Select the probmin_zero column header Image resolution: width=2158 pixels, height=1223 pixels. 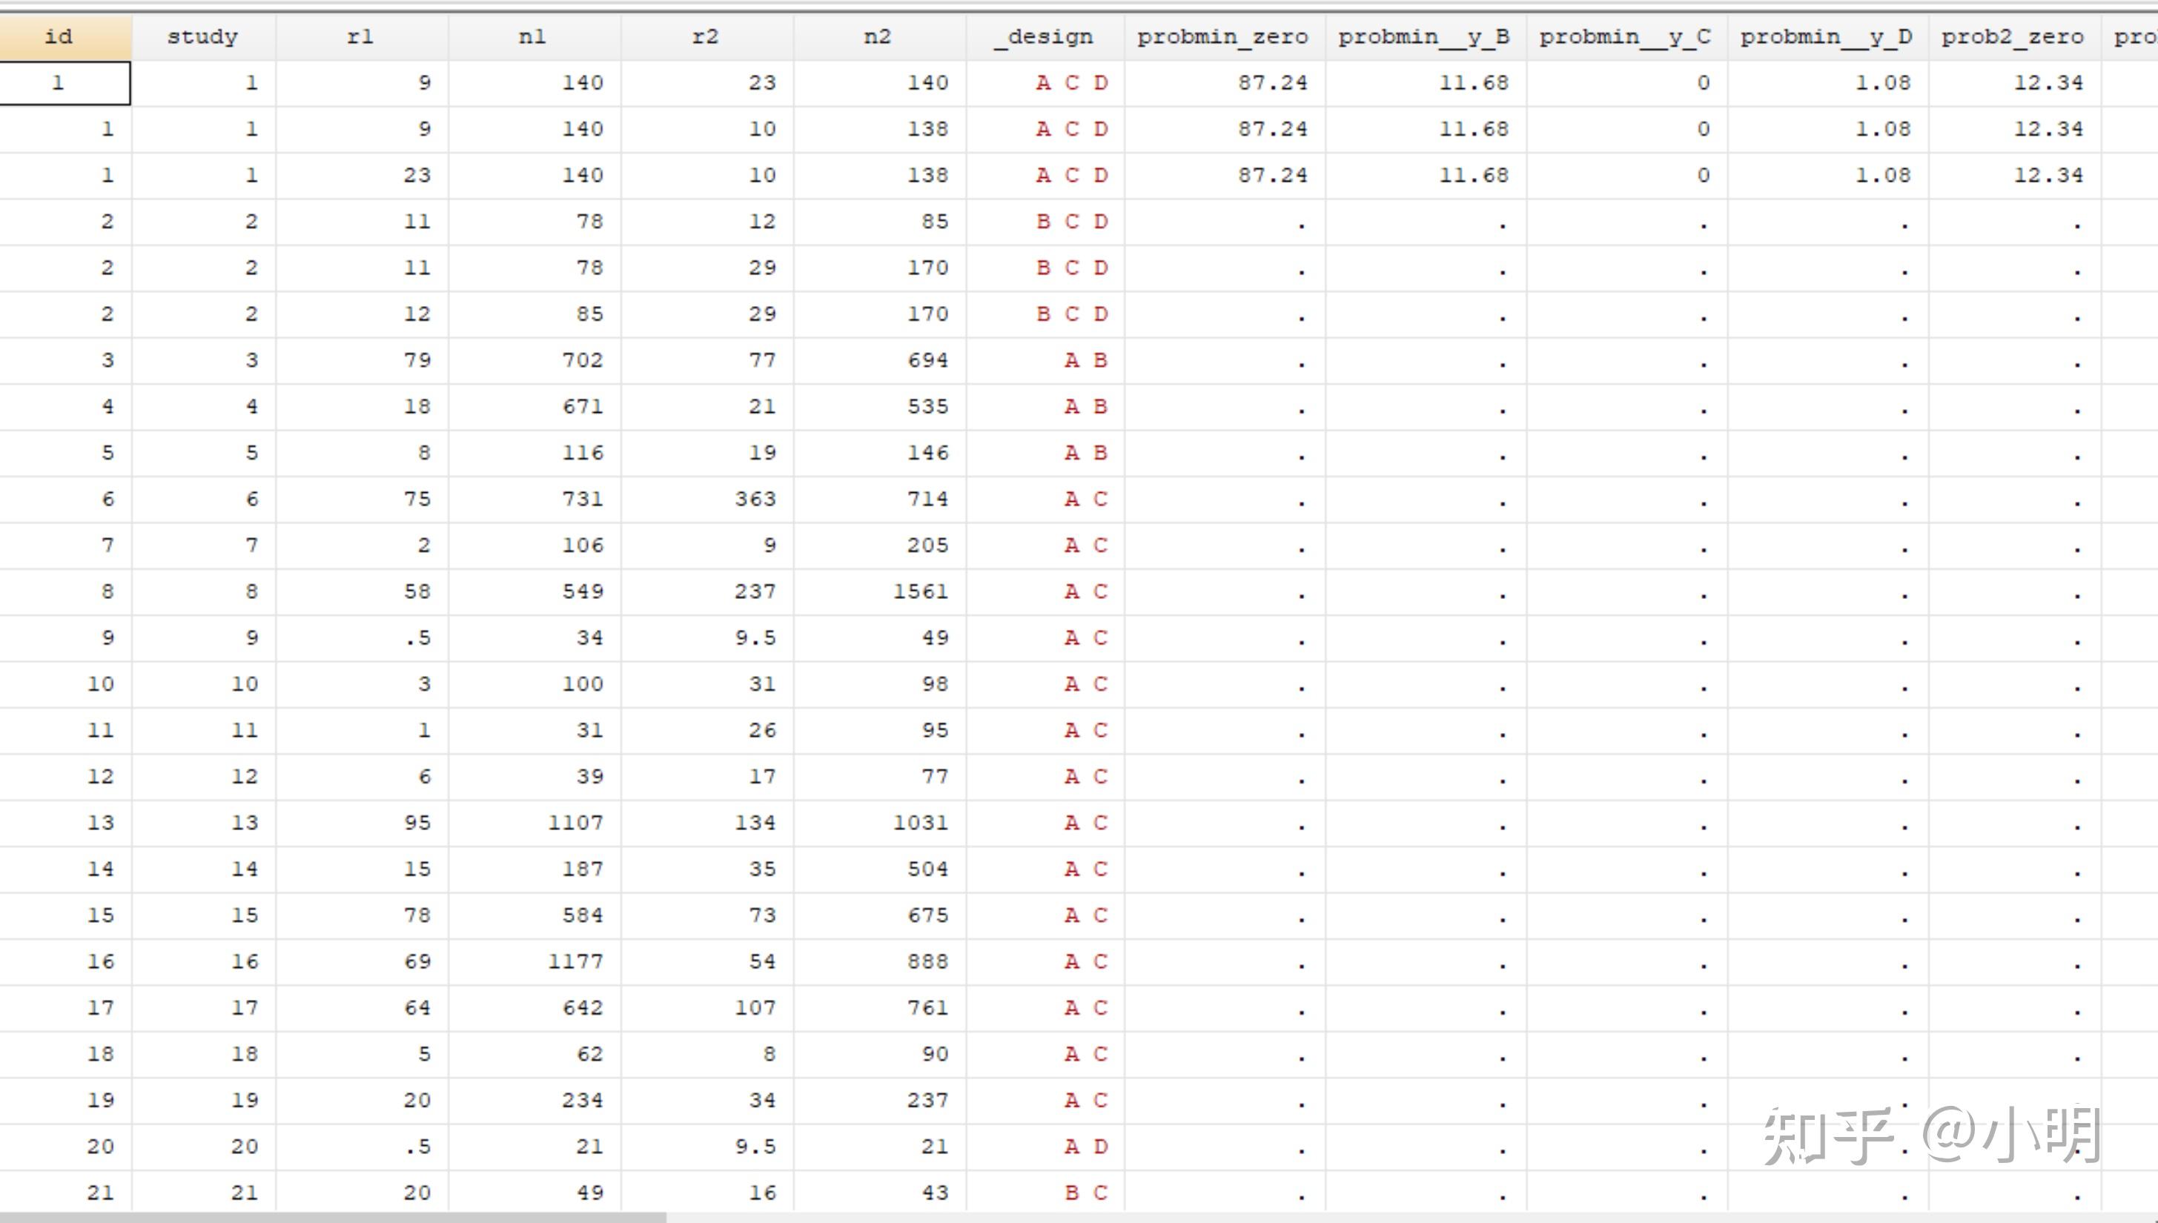[1223, 37]
